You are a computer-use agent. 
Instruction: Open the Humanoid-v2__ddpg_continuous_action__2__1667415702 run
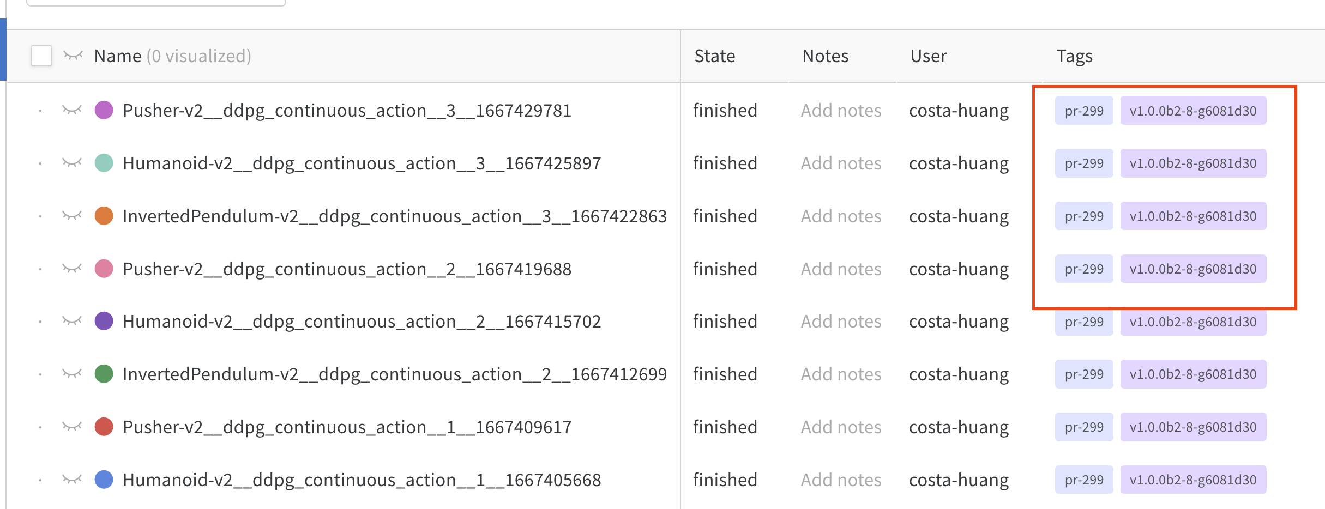click(x=362, y=321)
